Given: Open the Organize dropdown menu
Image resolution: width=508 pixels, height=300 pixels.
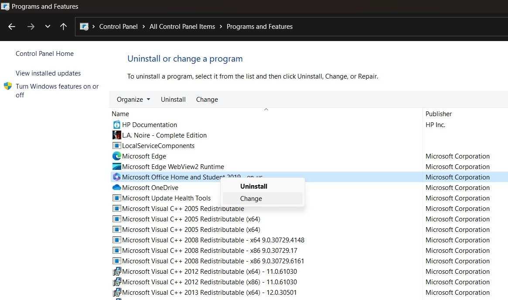Looking at the screenshot, I should click(133, 100).
